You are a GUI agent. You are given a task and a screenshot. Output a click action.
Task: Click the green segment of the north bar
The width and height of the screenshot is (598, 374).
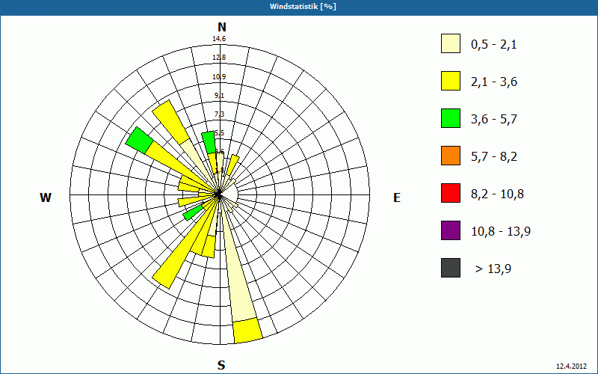click(209, 142)
